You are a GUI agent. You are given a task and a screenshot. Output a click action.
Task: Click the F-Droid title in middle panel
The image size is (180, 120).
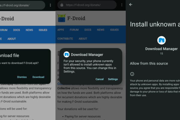(x=76, y=18)
